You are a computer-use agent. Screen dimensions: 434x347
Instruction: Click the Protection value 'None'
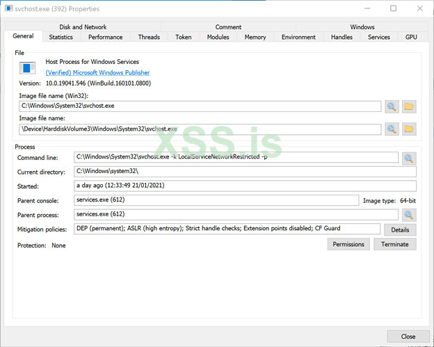pos(58,245)
